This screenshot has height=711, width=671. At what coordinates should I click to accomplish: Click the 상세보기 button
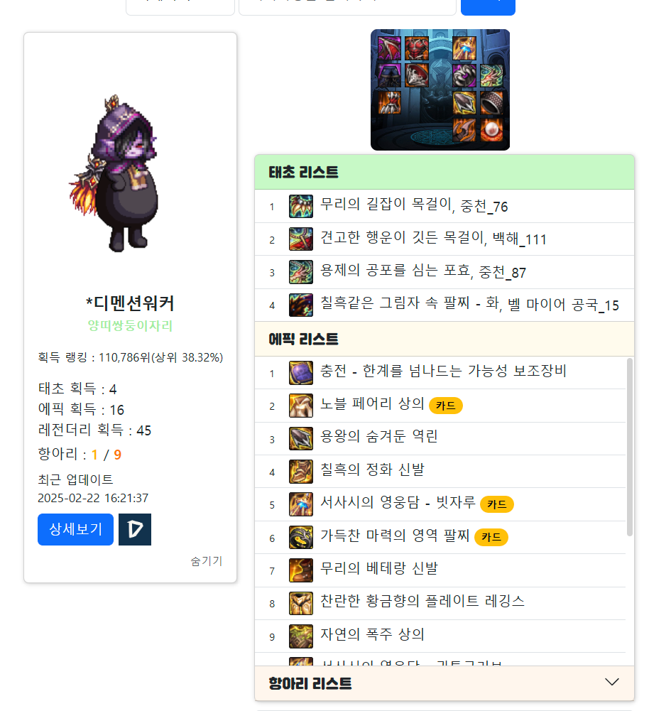click(x=76, y=529)
